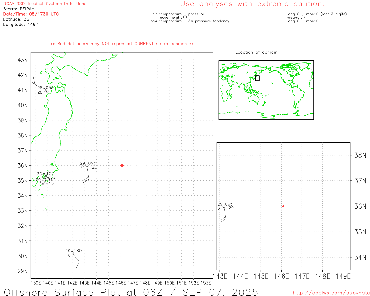Click the 'sea temperature' legend label
Image resolution: width=370 pixels, height=296 pixels.
pyautogui.click(x=166, y=21)
